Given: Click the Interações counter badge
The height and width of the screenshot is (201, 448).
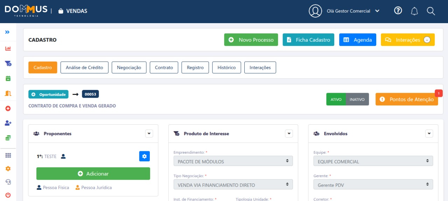Looking at the screenshot, I should [427, 40].
